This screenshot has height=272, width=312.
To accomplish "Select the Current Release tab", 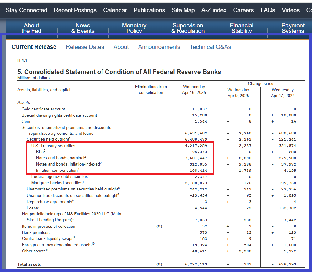I will tap(34, 47).
